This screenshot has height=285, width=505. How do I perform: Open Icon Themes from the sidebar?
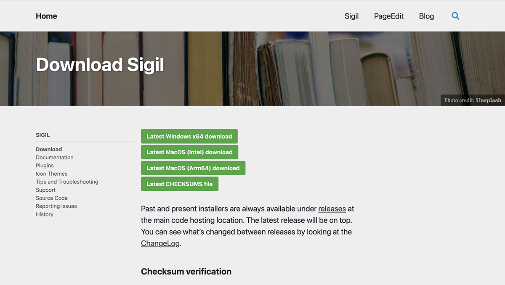[51, 174]
